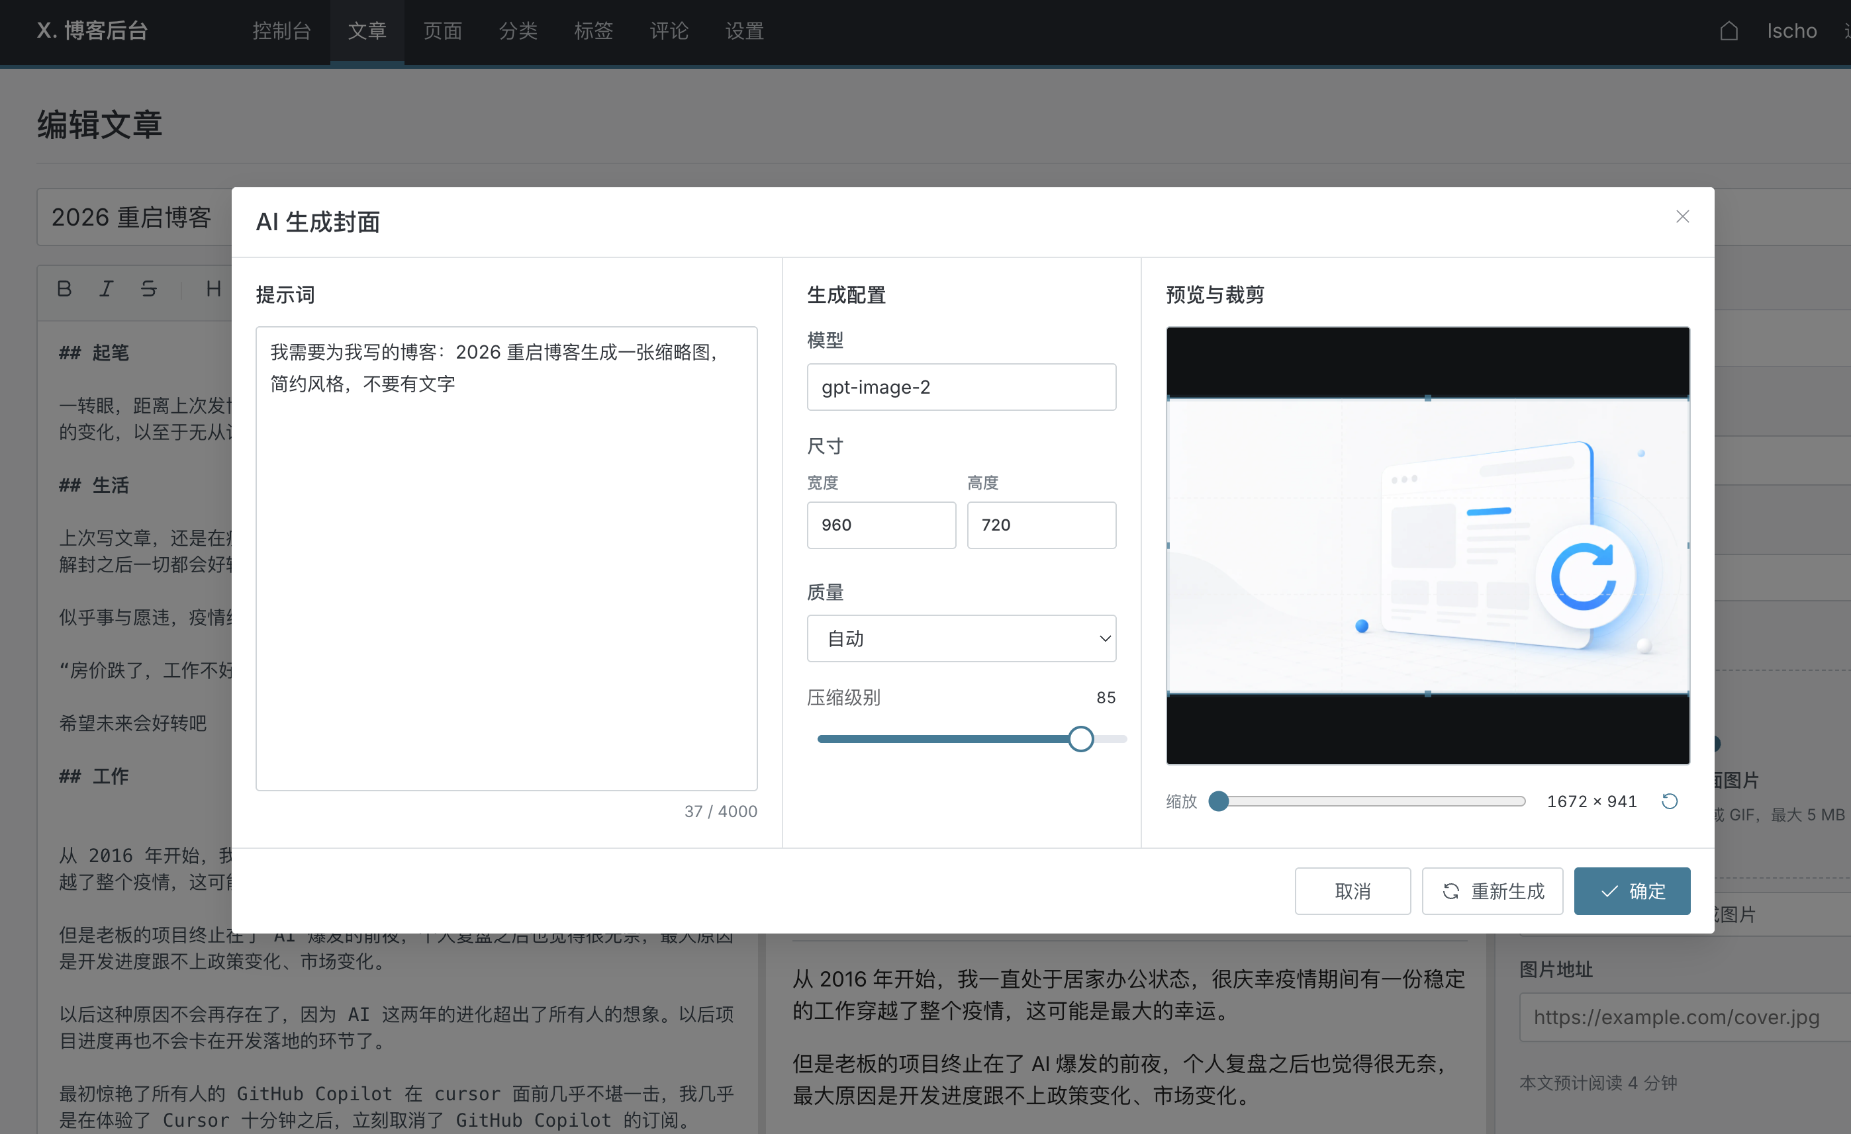The width and height of the screenshot is (1851, 1134).
Task: Open the 分类 nav item
Action: 518,31
